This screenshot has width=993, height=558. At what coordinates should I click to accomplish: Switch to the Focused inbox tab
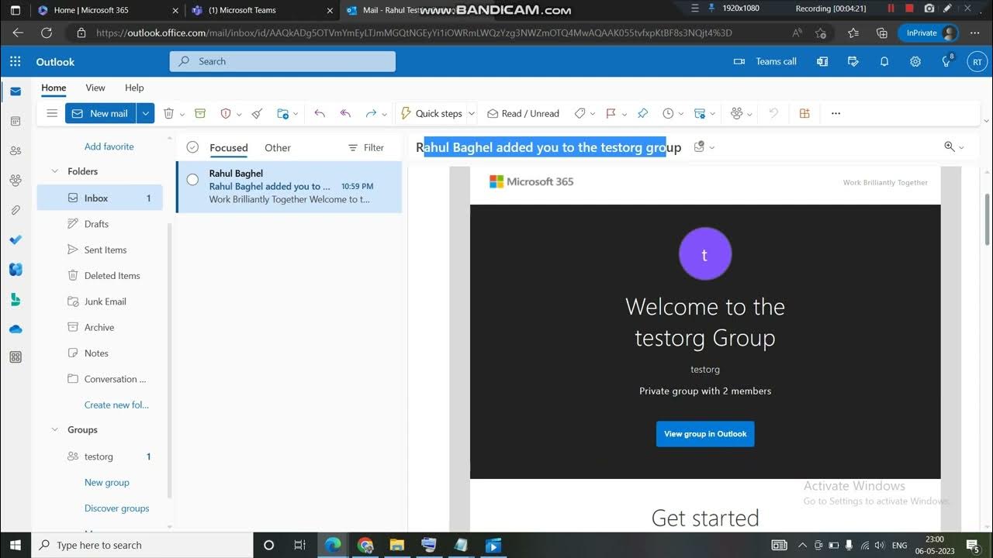[229, 147]
